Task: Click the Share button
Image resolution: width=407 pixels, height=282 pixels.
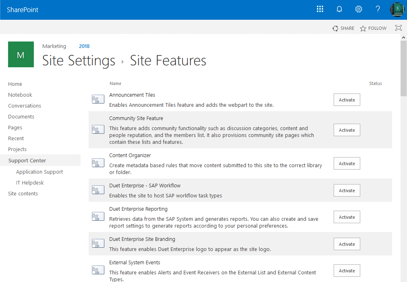Action: pyautogui.click(x=343, y=28)
